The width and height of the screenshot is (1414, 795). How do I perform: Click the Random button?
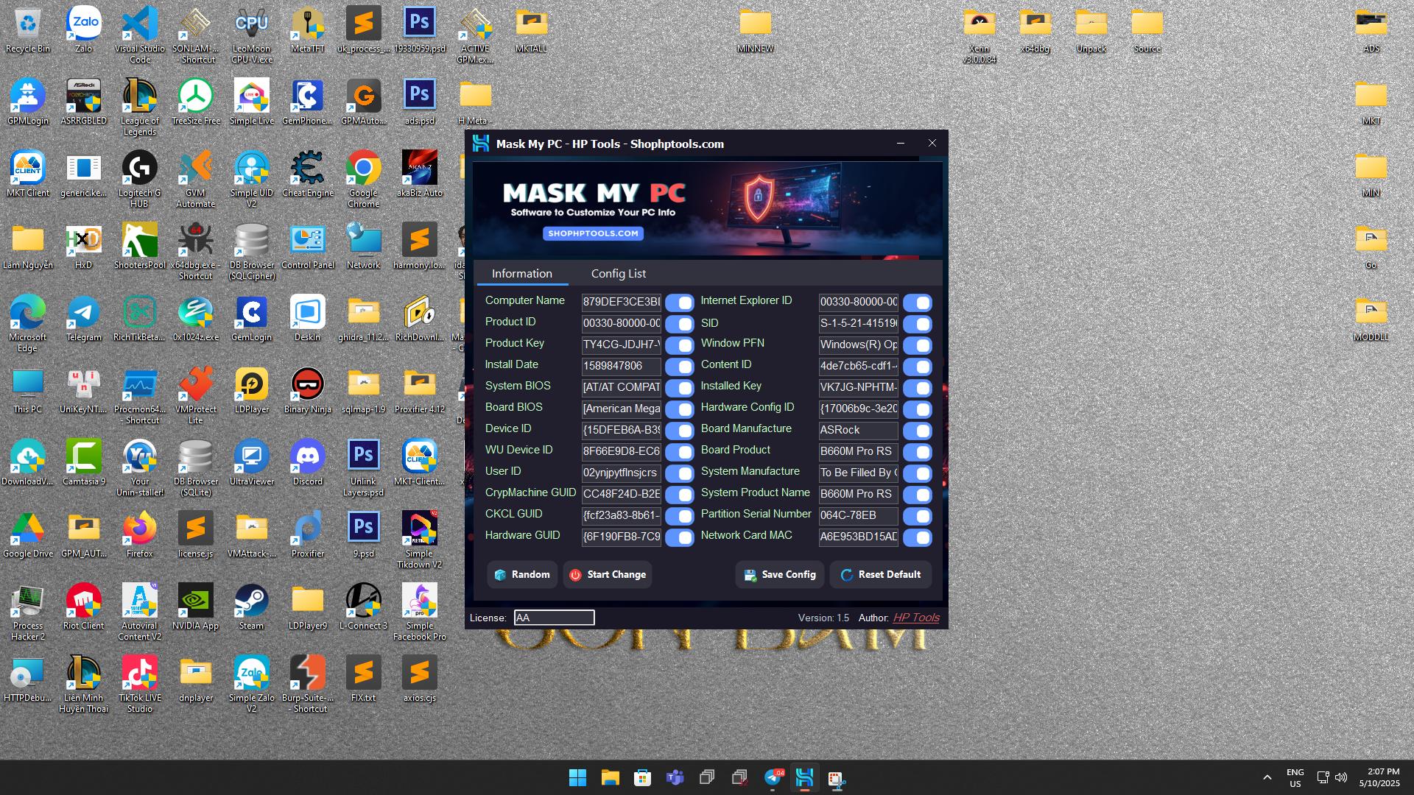(522, 574)
